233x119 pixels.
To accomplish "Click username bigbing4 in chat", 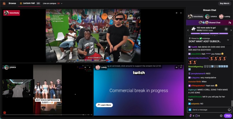I will 193,90.
